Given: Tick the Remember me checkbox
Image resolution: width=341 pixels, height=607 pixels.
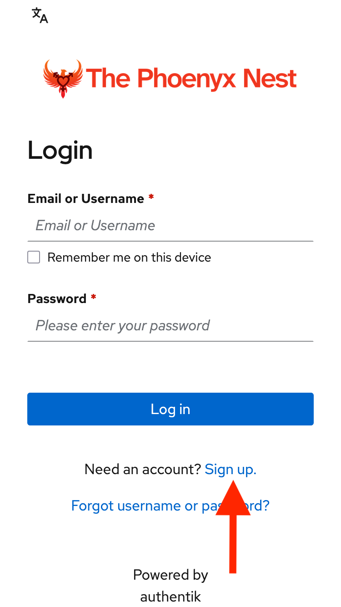Looking at the screenshot, I should [x=34, y=258].
